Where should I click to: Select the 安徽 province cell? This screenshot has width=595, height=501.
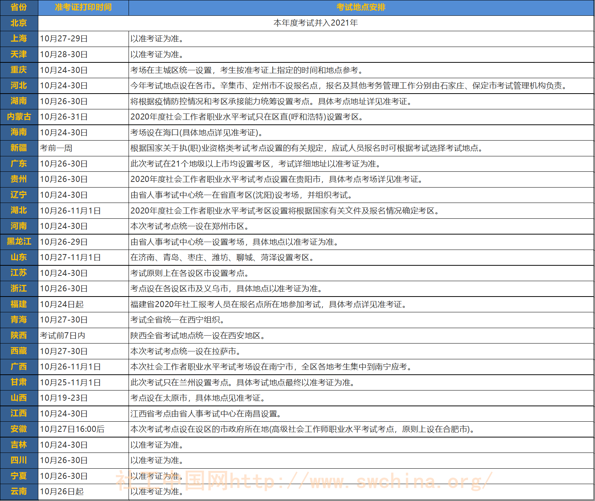pos(19,429)
